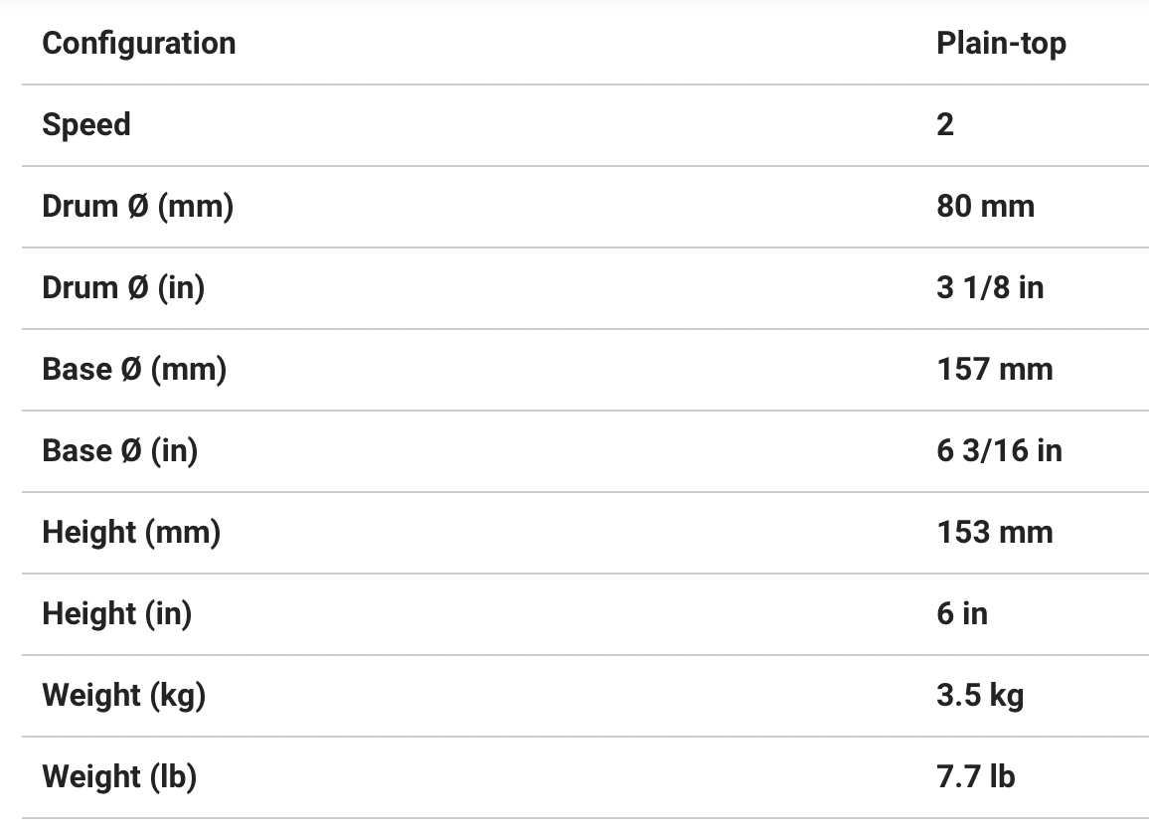The height and width of the screenshot is (831, 1149).
Task: Select the 80 mm drum value
Action: click(x=985, y=207)
